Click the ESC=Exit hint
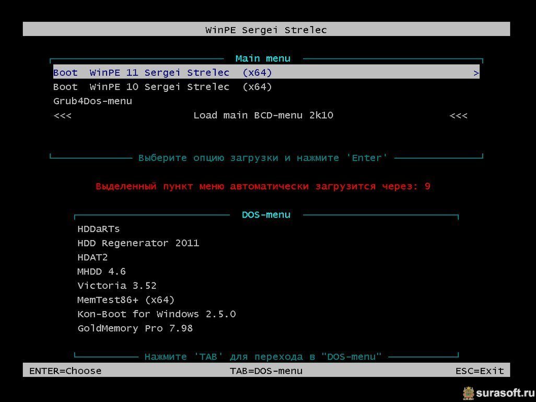 coord(480,371)
